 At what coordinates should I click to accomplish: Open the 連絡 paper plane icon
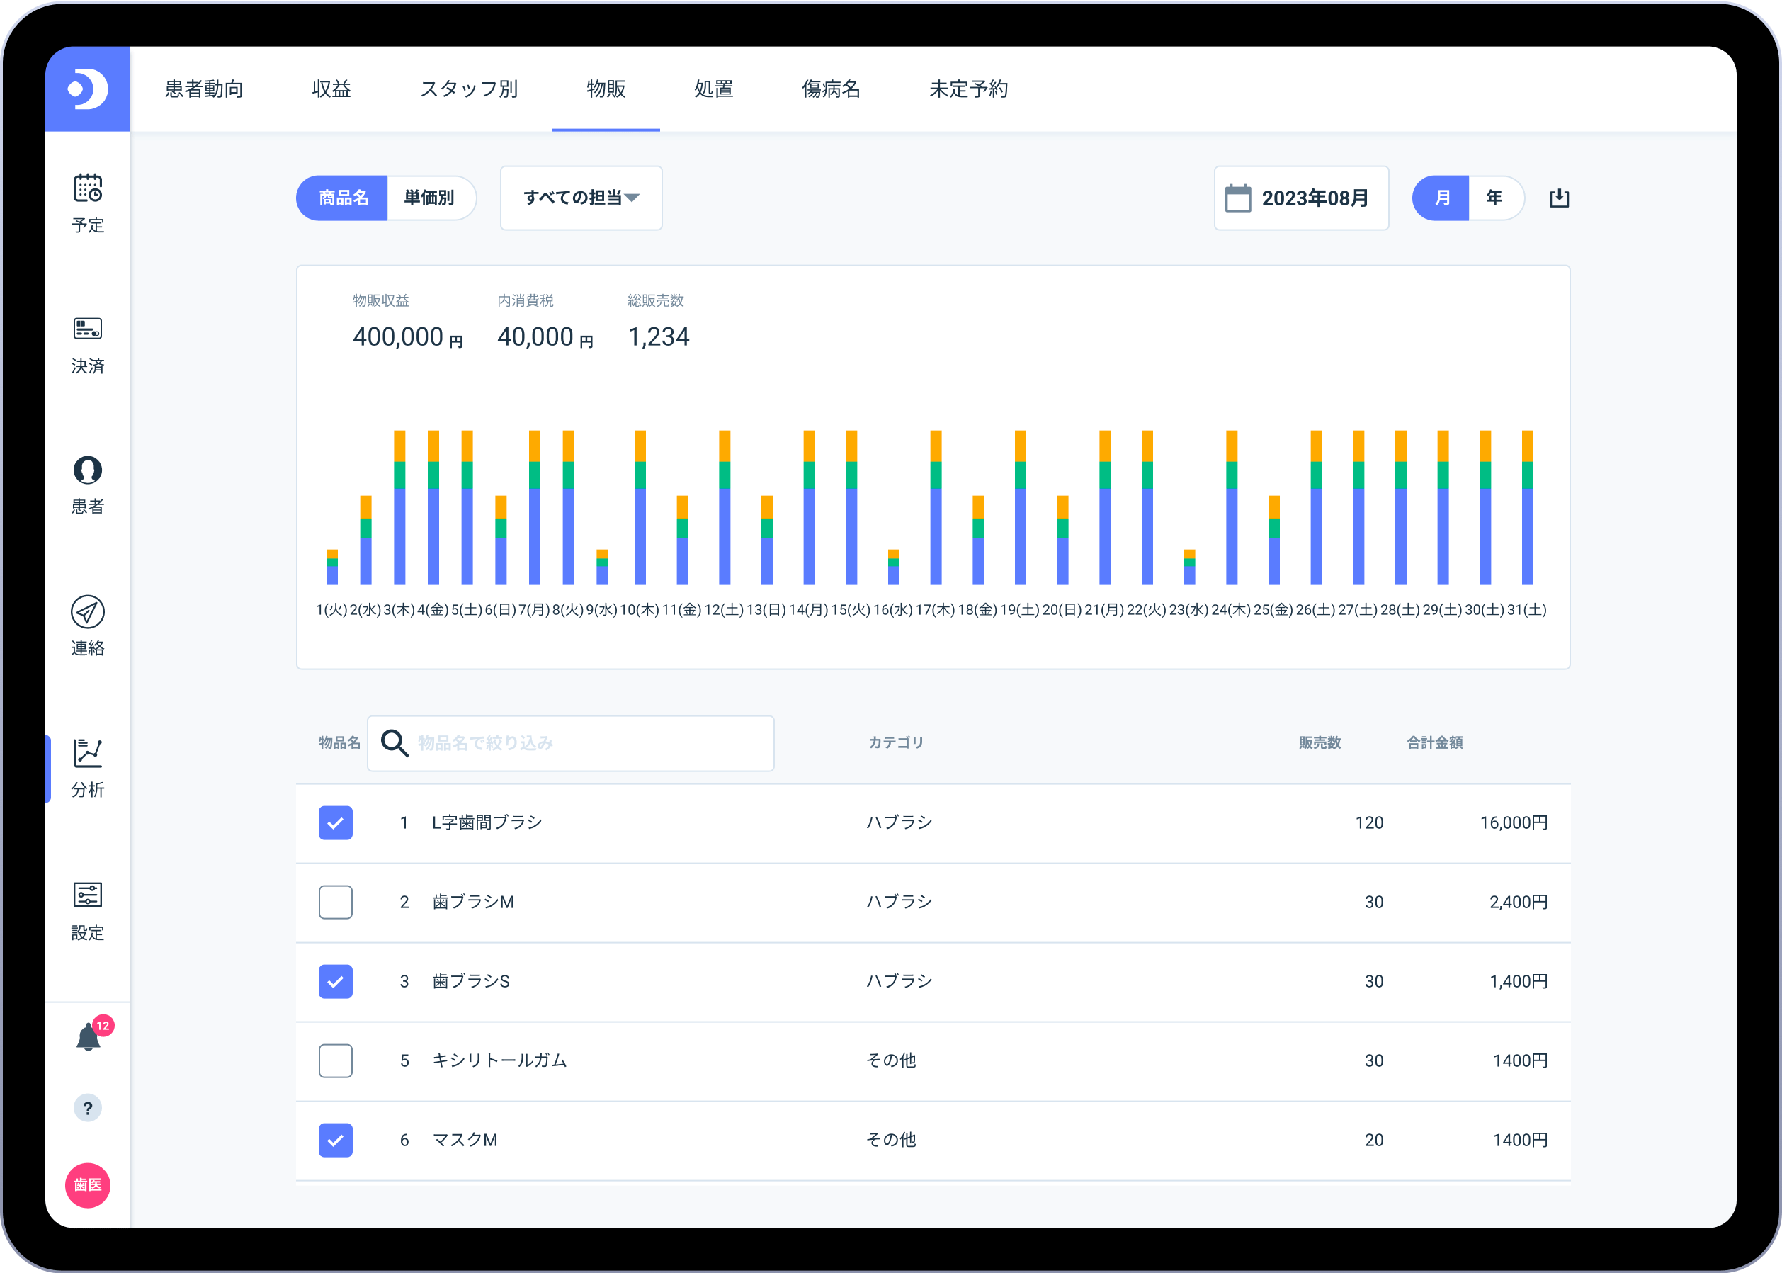[88, 612]
